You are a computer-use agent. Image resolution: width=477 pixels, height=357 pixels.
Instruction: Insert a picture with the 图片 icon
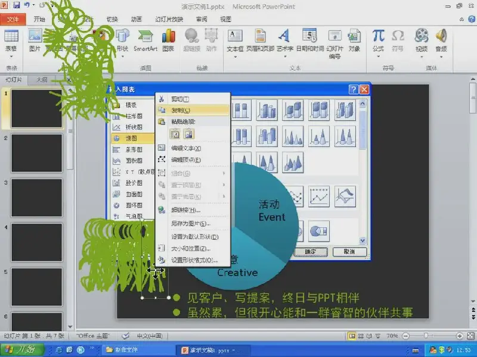point(35,40)
